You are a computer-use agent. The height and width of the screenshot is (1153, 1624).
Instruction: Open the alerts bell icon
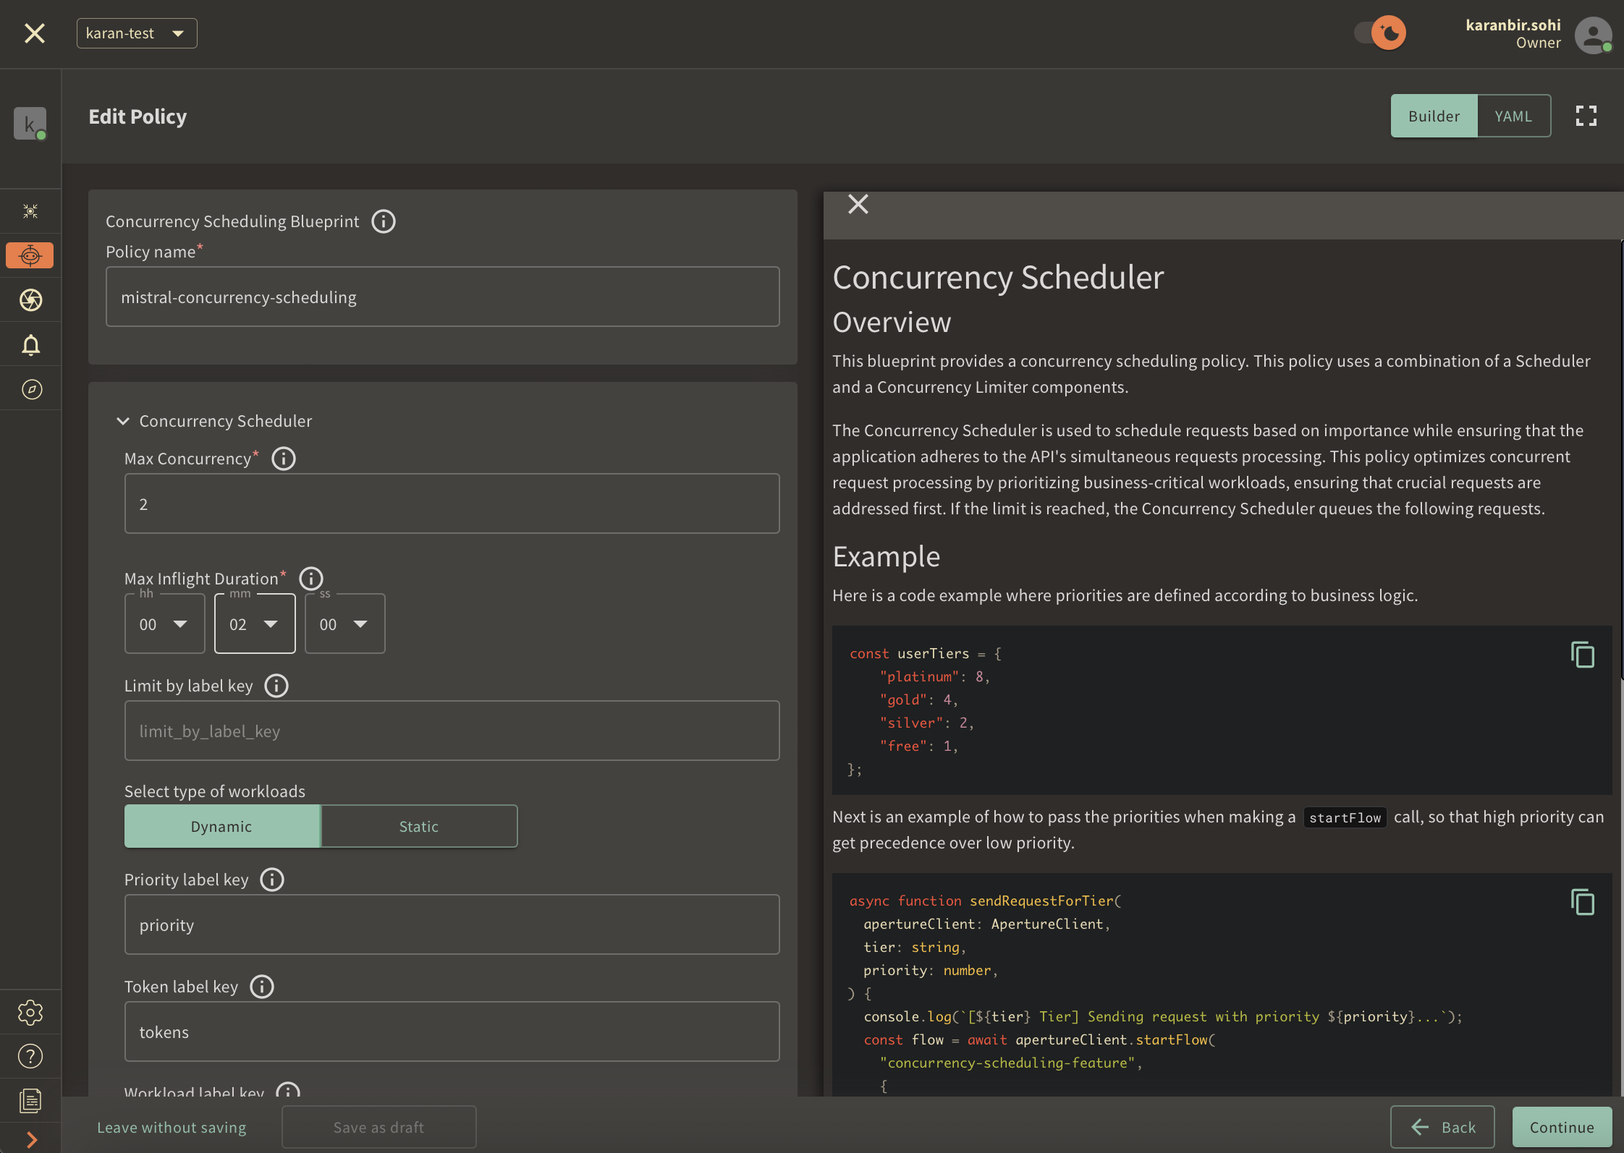point(30,345)
